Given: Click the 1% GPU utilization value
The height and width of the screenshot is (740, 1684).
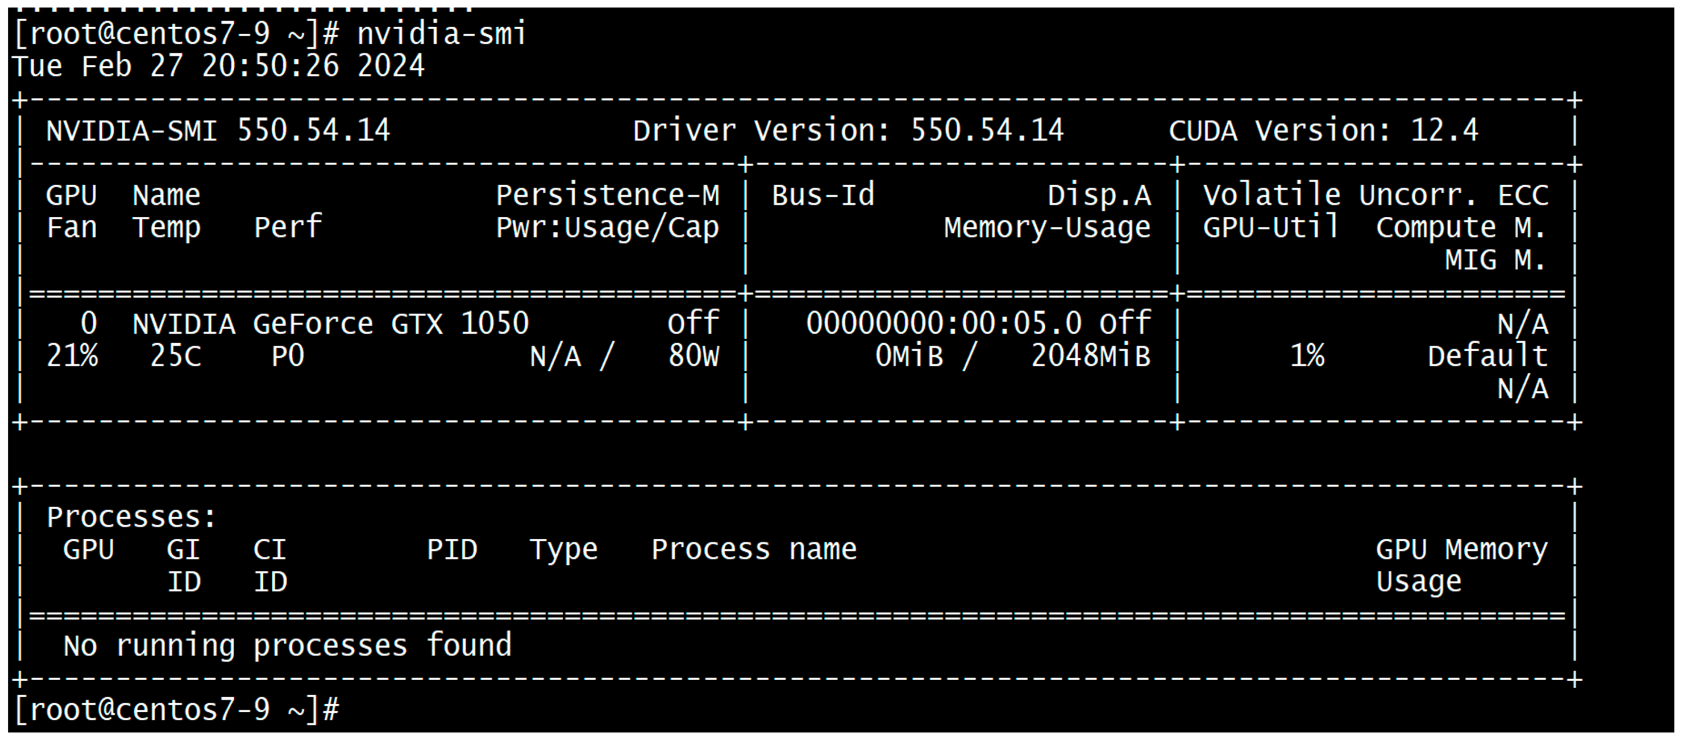Looking at the screenshot, I should point(1307,357).
